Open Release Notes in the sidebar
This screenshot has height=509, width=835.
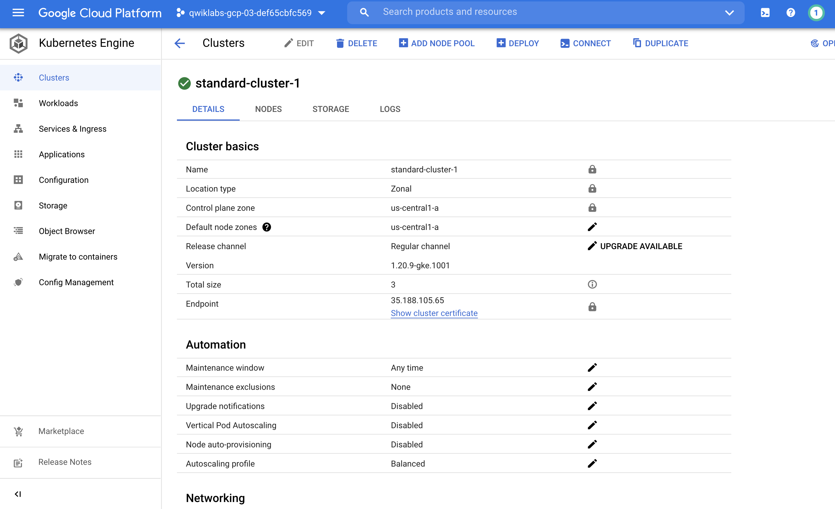pos(80,462)
